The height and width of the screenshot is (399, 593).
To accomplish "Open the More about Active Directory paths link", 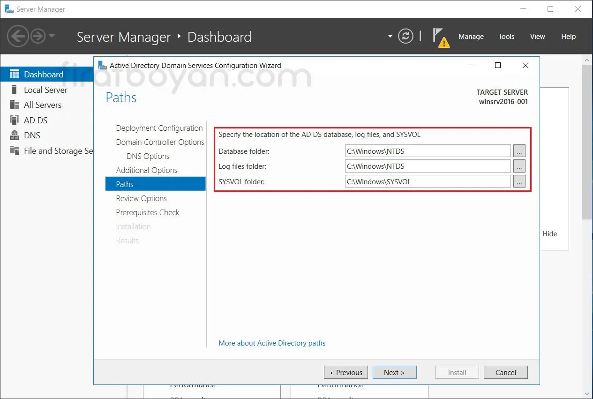I will pyautogui.click(x=272, y=343).
